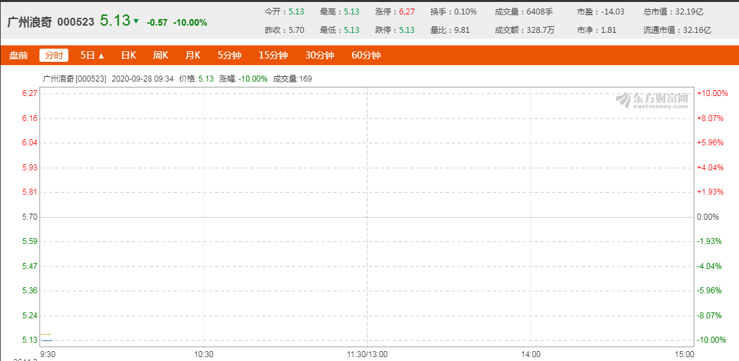Image resolution: width=739 pixels, height=361 pixels.
Task: Click the 涨停 6.27 value
Action: (x=406, y=12)
